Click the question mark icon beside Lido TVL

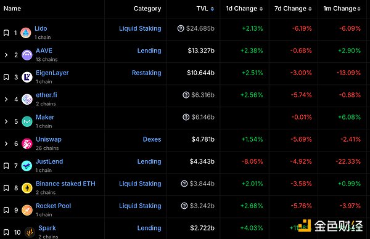click(x=181, y=28)
